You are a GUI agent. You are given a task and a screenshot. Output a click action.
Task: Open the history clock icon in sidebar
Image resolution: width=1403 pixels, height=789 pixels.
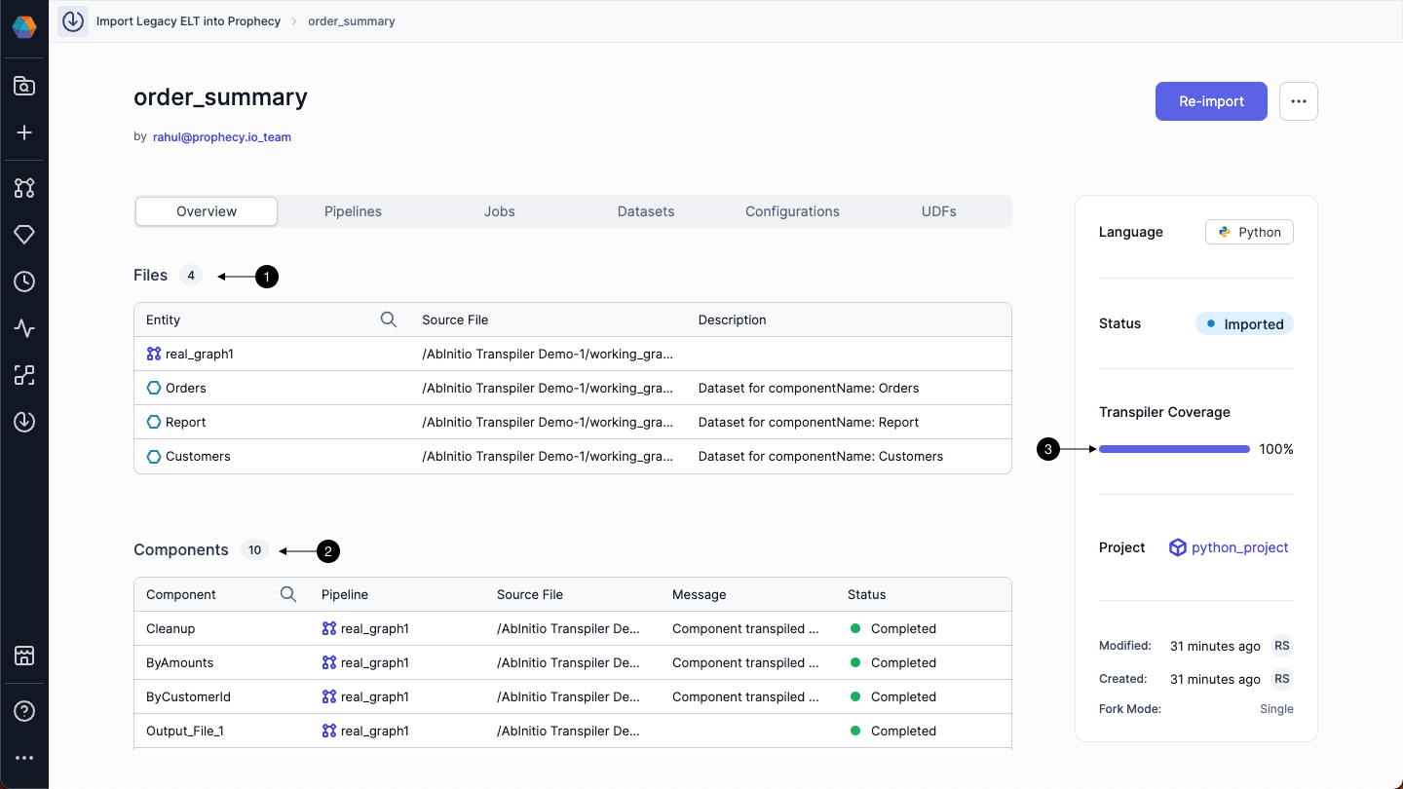pyautogui.click(x=23, y=281)
